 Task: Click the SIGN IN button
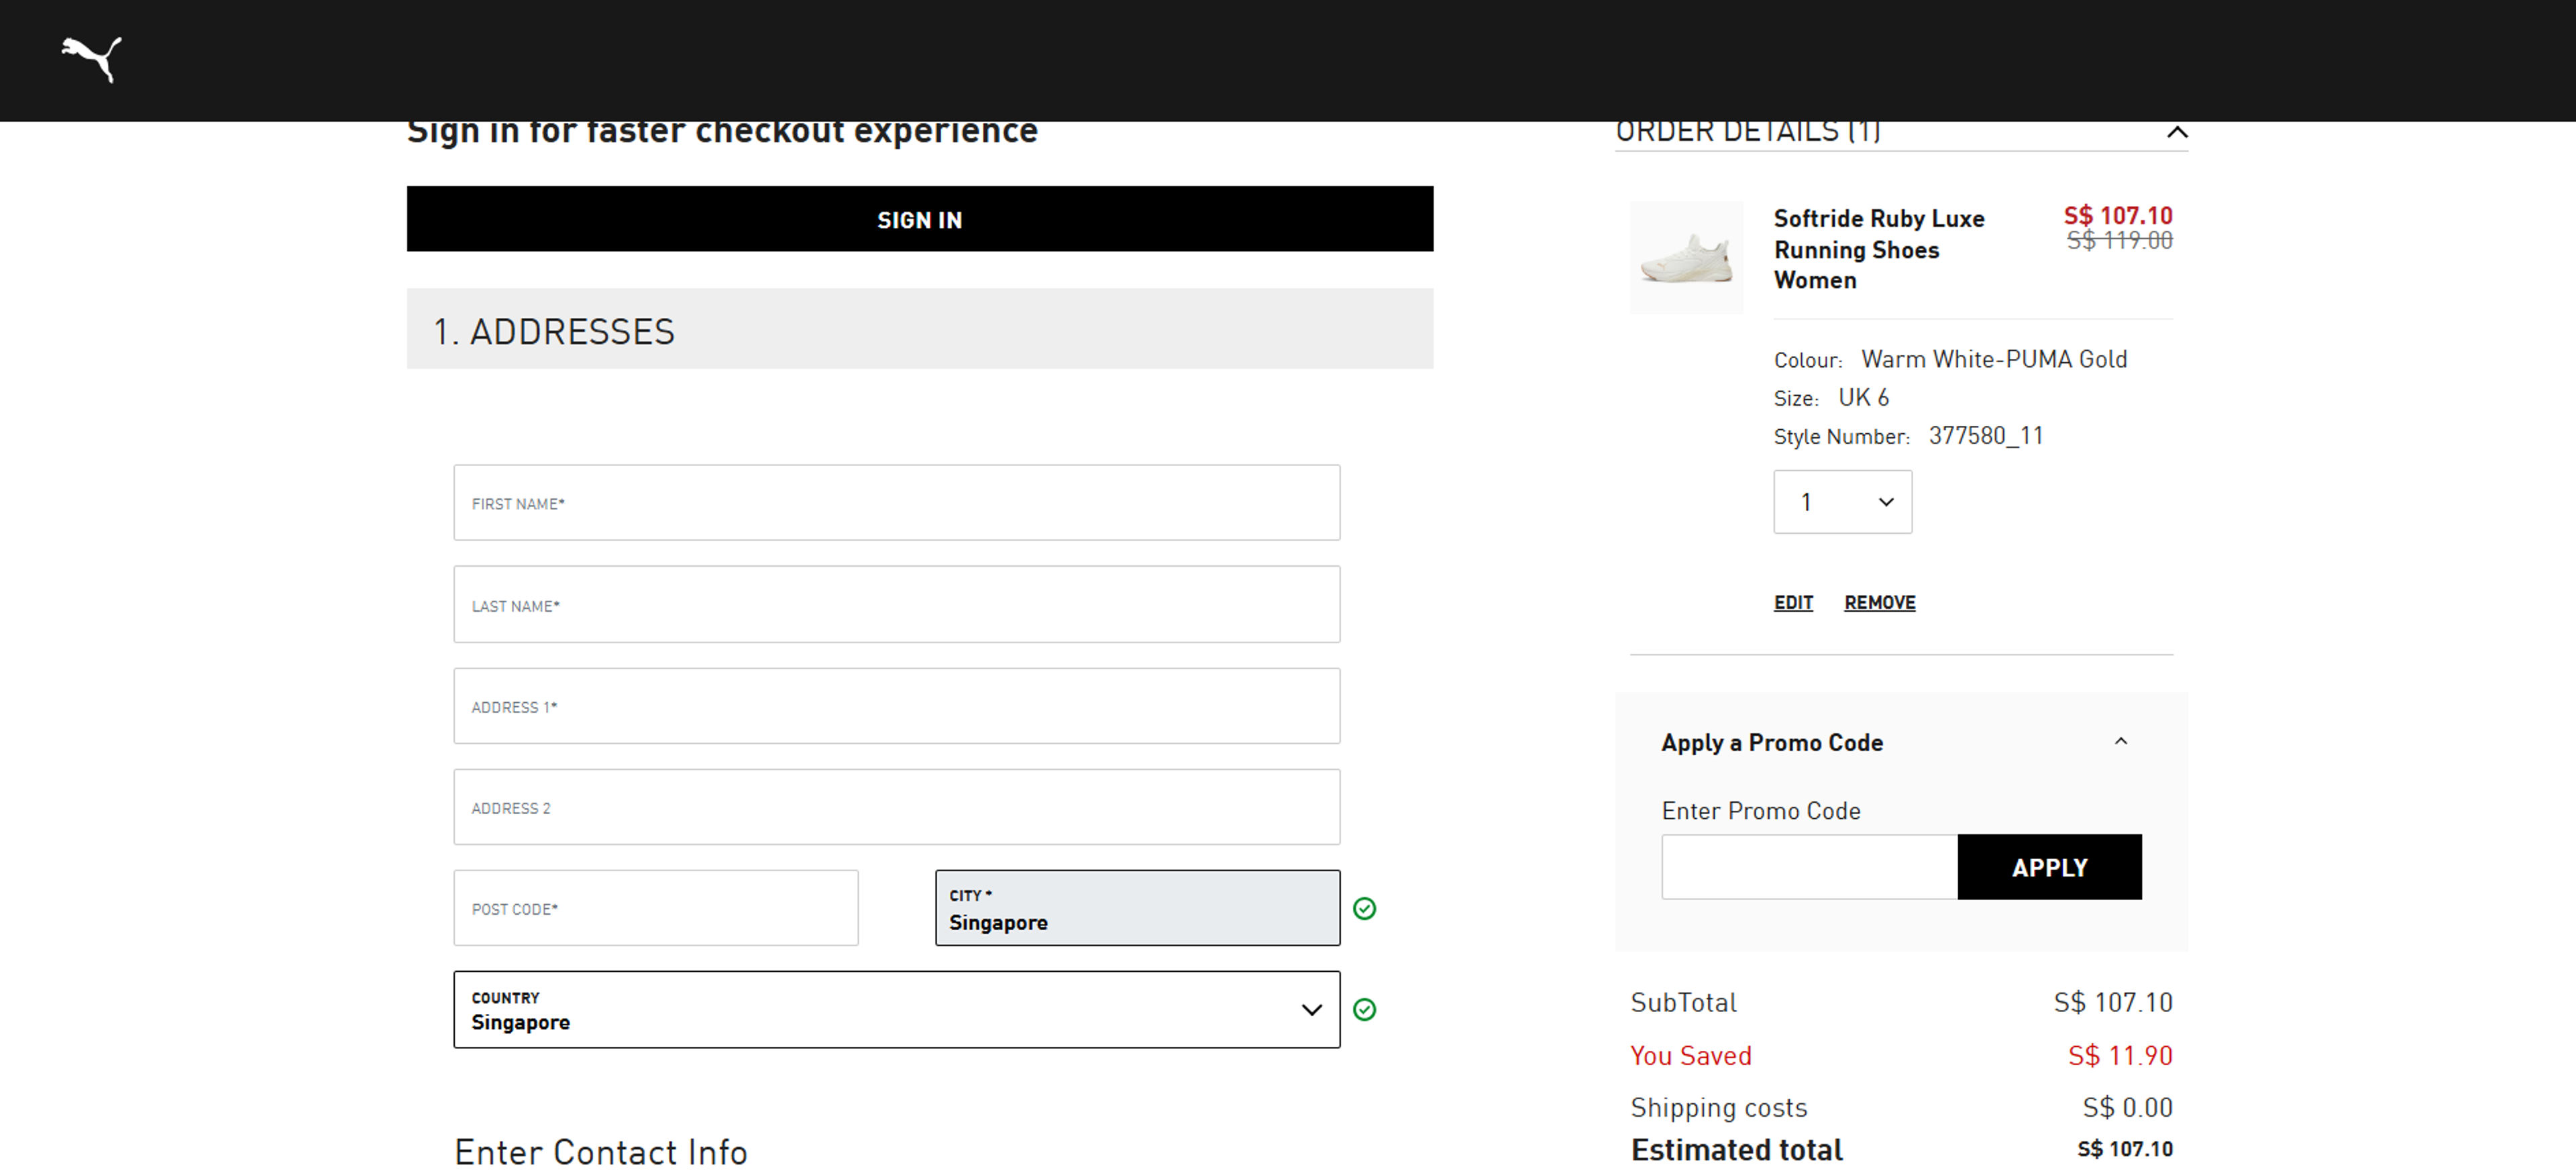(919, 219)
